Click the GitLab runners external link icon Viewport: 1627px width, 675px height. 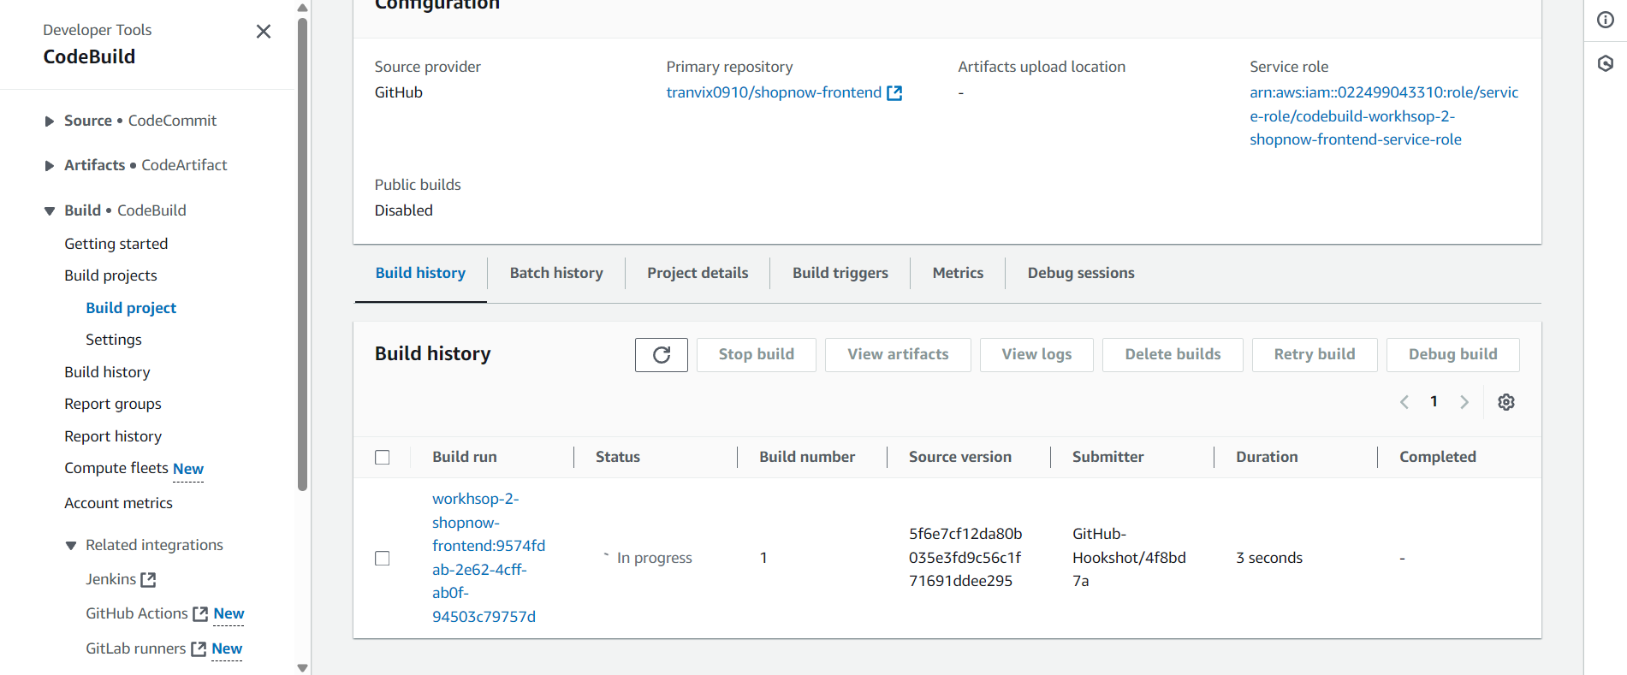click(x=199, y=649)
